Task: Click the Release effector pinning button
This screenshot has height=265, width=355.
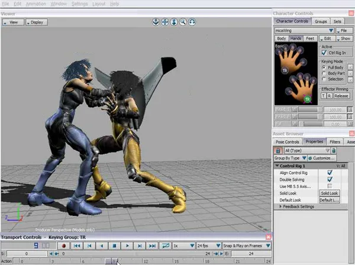Action: tap(341, 96)
